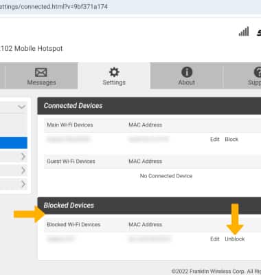Edit the blocked Wi-Fi device
The height and width of the screenshot is (275, 261).
(215, 239)
